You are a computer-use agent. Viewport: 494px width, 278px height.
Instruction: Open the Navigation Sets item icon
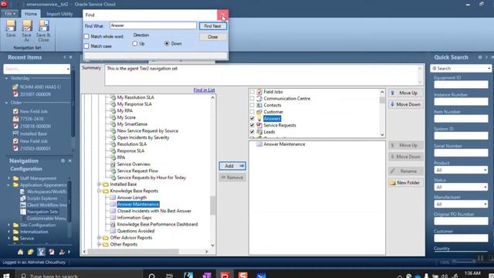[22, 212]
